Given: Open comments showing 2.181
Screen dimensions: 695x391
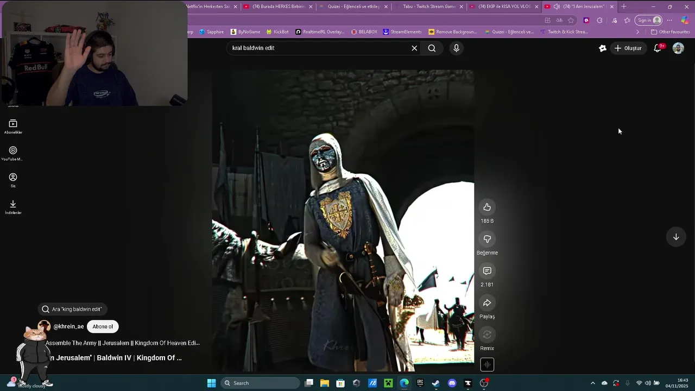Looking at the screenshot, I should [x=487, y=271].
